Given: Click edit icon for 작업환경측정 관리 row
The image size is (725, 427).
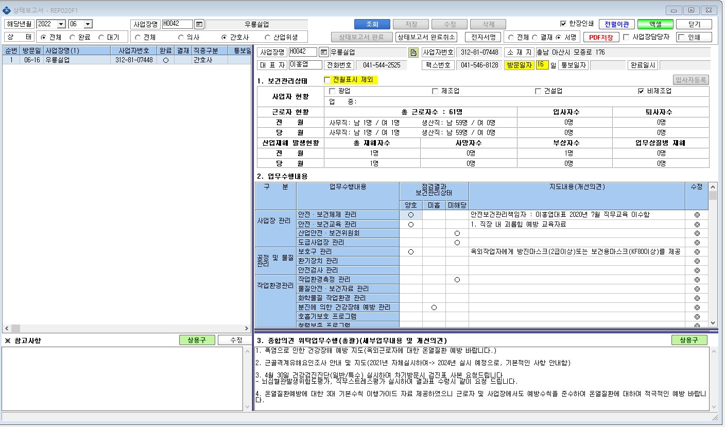Looking at the screenshot, I should click(x=697, y=280).
